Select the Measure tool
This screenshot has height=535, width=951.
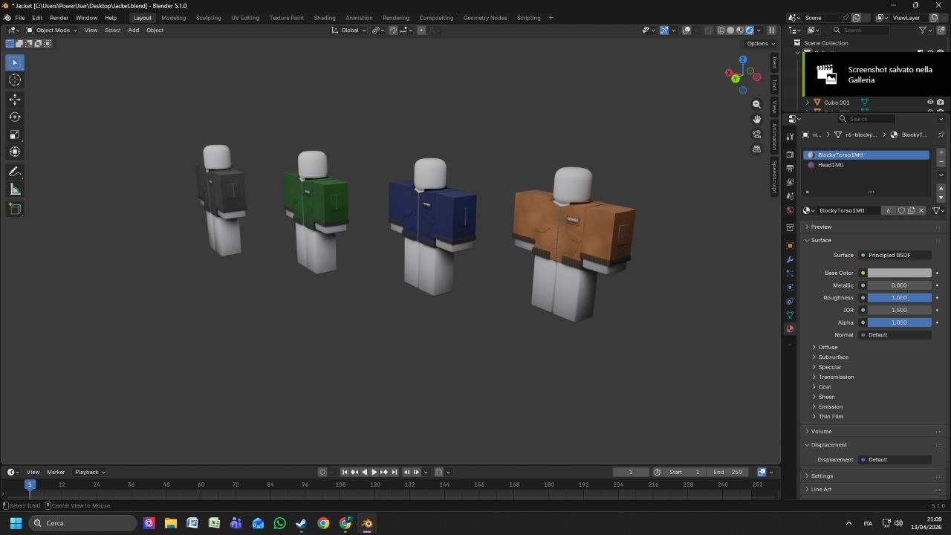click(14, 189)
